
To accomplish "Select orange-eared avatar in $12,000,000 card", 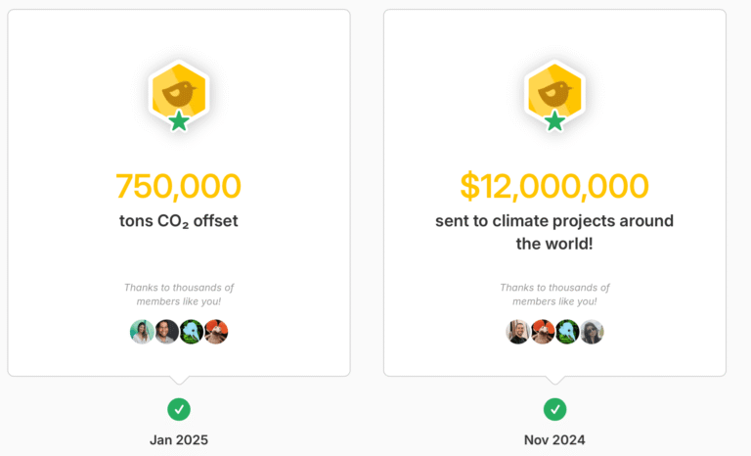I will [543, 332].
